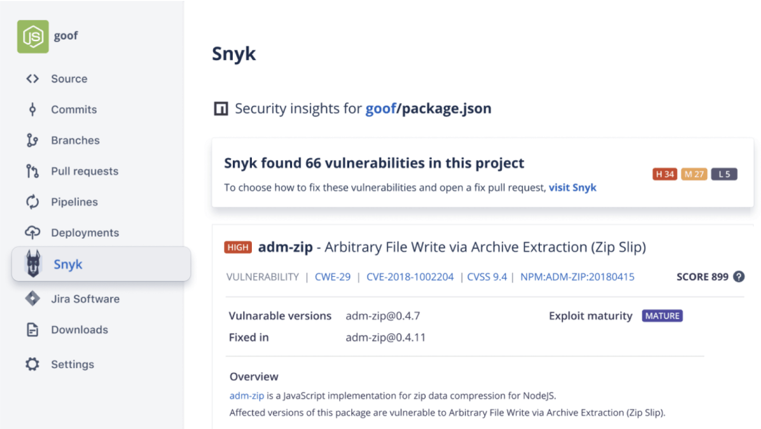Click the Pipelines circular arrows icon

click(32, 202)
